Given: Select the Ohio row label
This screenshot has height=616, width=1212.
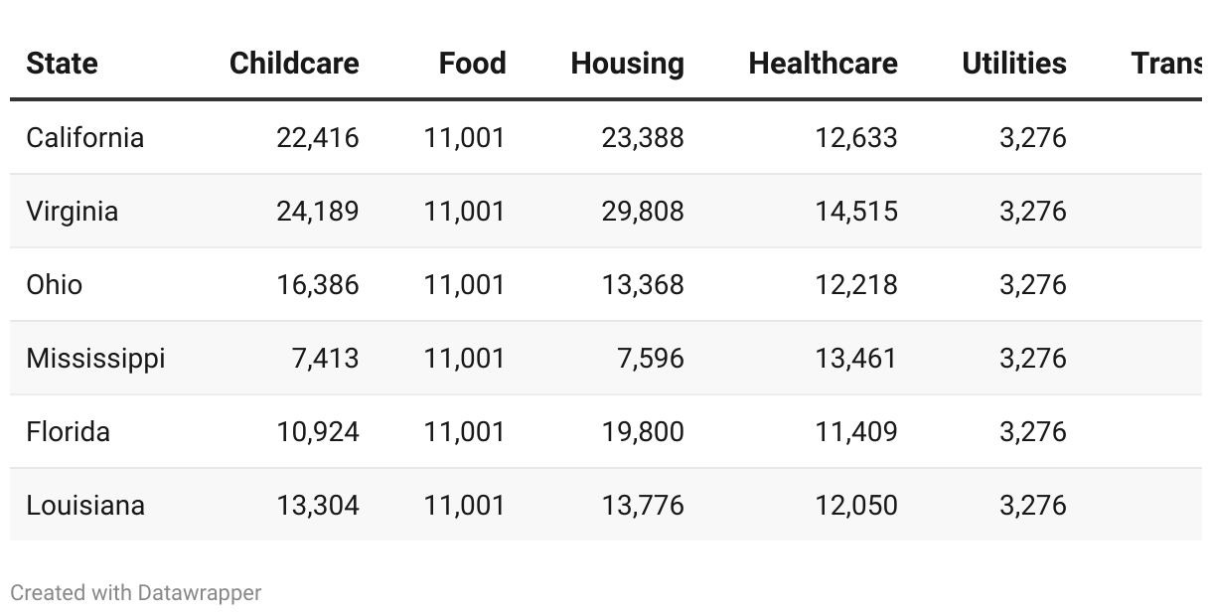Looking at the screenshot, I should (54, 284).
